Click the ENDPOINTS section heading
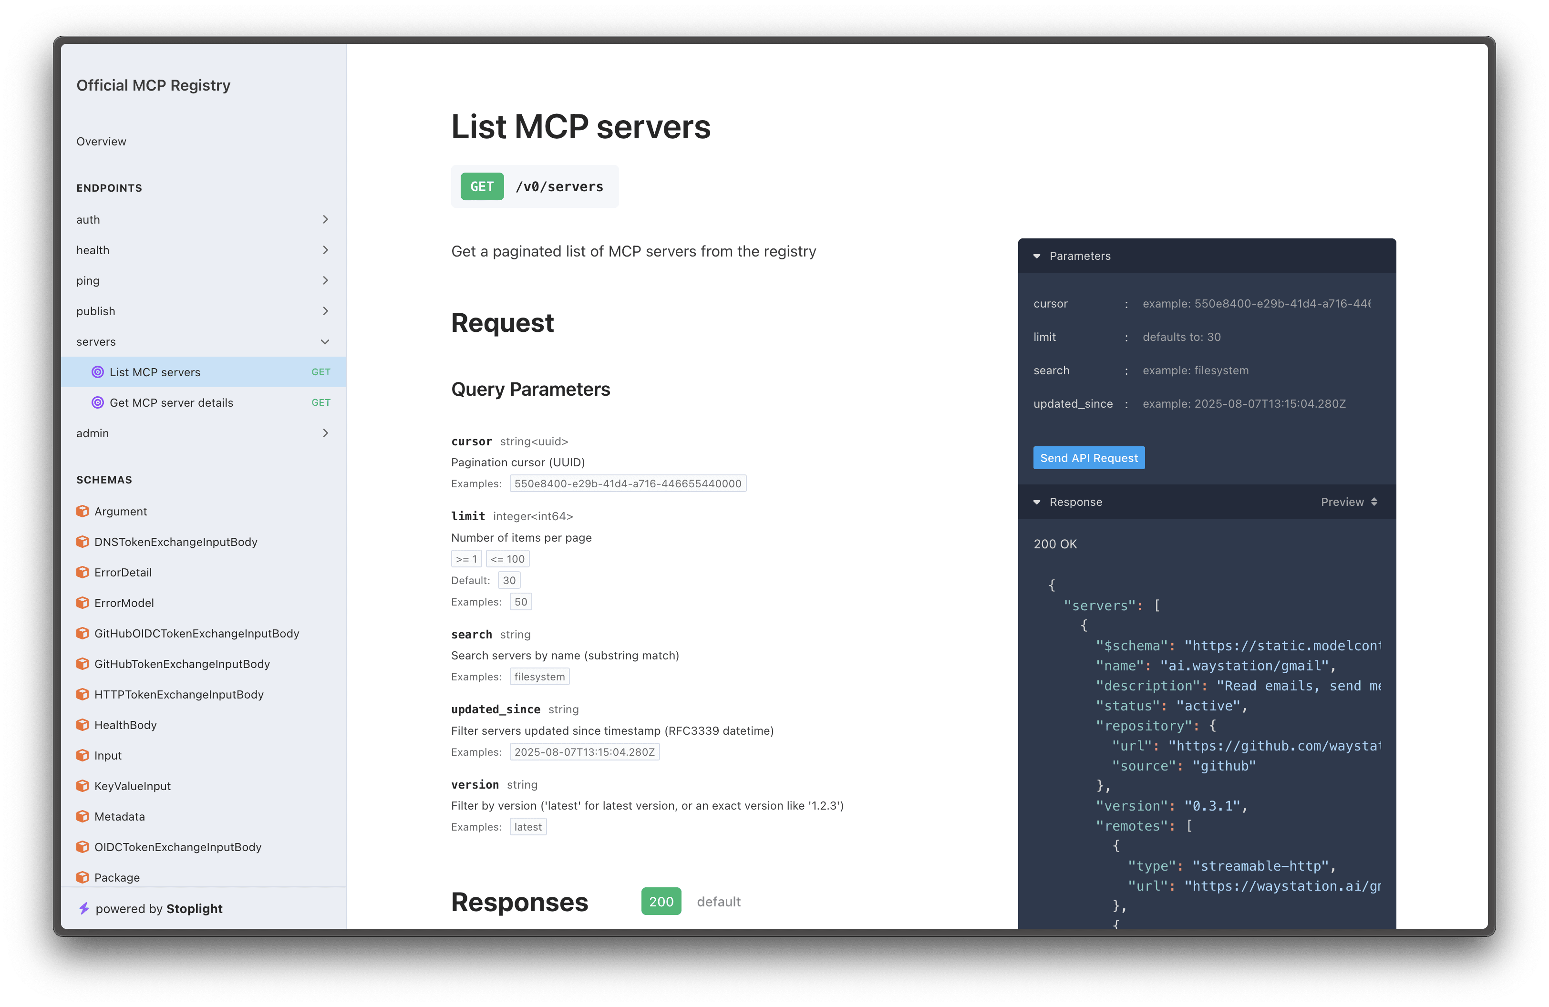The image size is (1549, 1007). [109, 188]
